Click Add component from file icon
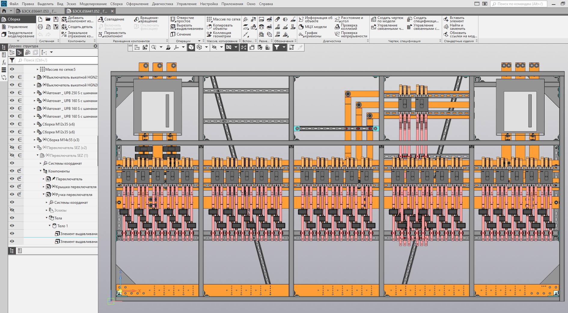 tap(64, 19)
